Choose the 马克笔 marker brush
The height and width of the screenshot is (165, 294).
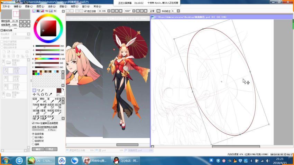click(36, 106)
